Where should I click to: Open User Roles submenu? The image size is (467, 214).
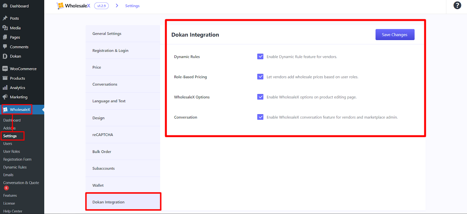12,152
